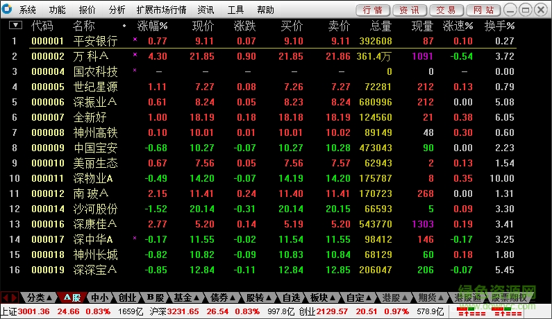The image size is (552, 319).
Task: Expand the 自定 tab menu
Action: (x=359, y=298)
